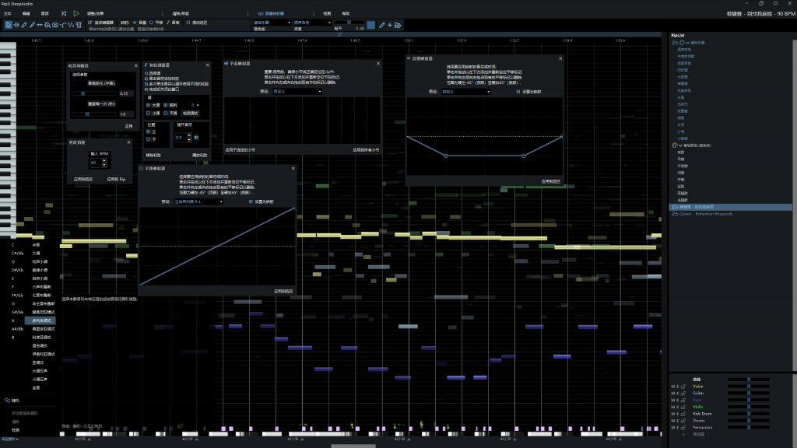Open the 音轨 menu
This screenshot has height=448, width=797.
(44, 14)
